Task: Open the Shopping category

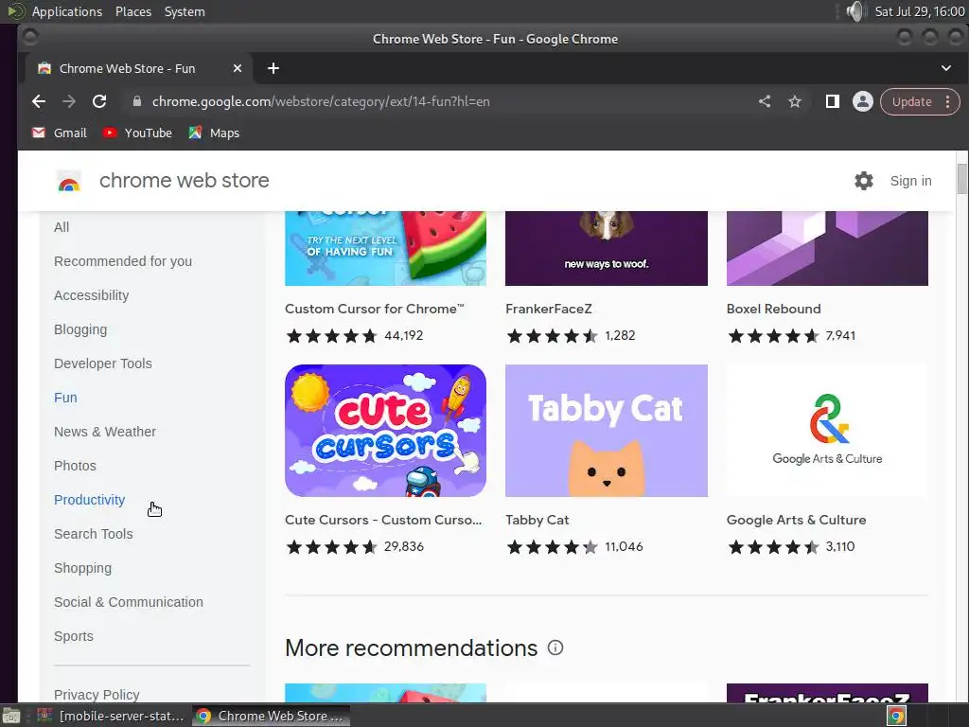Action: point(83,568)
